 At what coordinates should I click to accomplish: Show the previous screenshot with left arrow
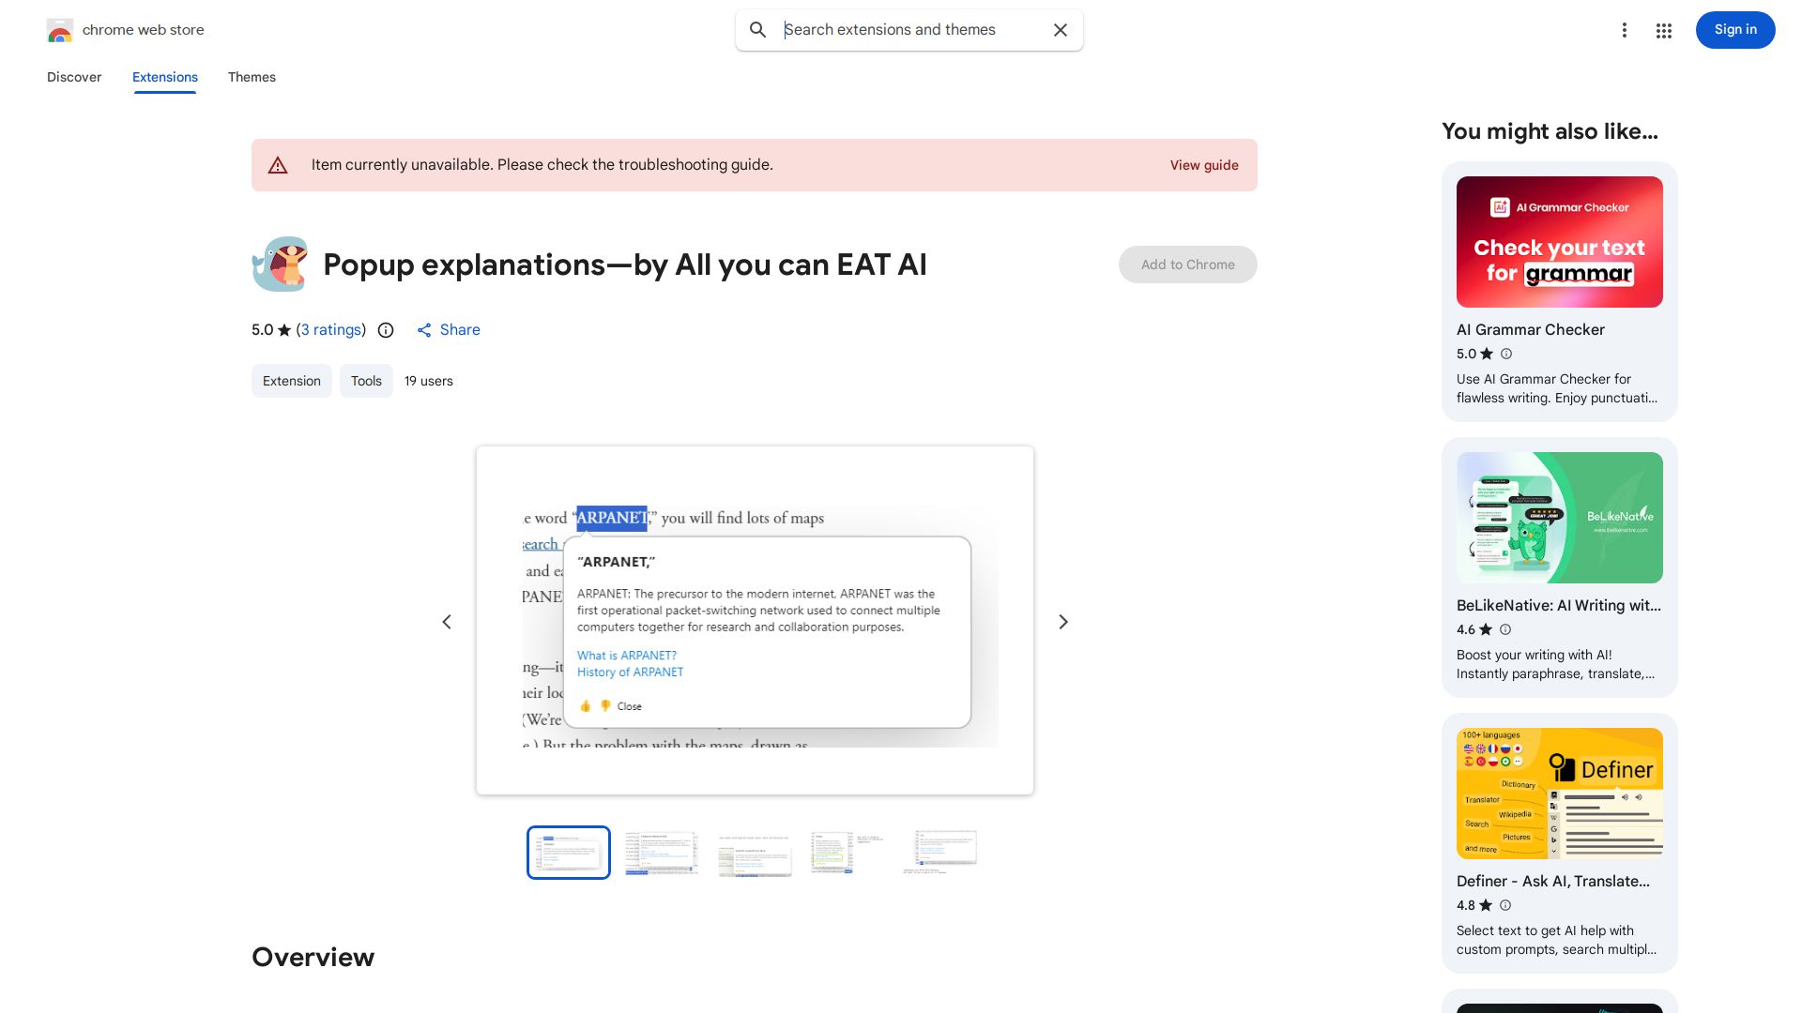pyautogui.click(x=447, y=622)
